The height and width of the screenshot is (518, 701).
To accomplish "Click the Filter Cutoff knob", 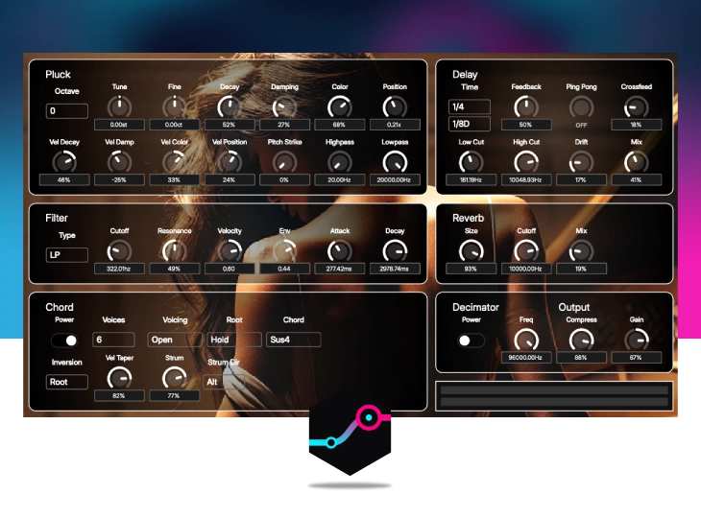I will pos(119,251).
